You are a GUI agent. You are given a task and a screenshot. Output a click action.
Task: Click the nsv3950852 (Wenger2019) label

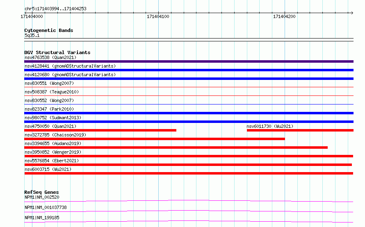tap(53, 152)
